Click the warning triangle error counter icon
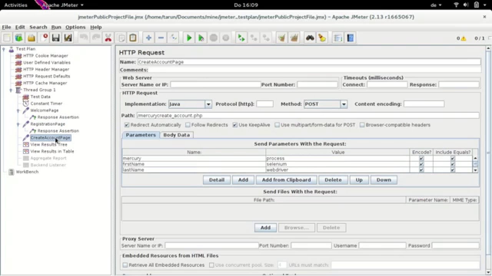This screenshot has height=276, width=492. pyautogui.click(x=464, y=38)
